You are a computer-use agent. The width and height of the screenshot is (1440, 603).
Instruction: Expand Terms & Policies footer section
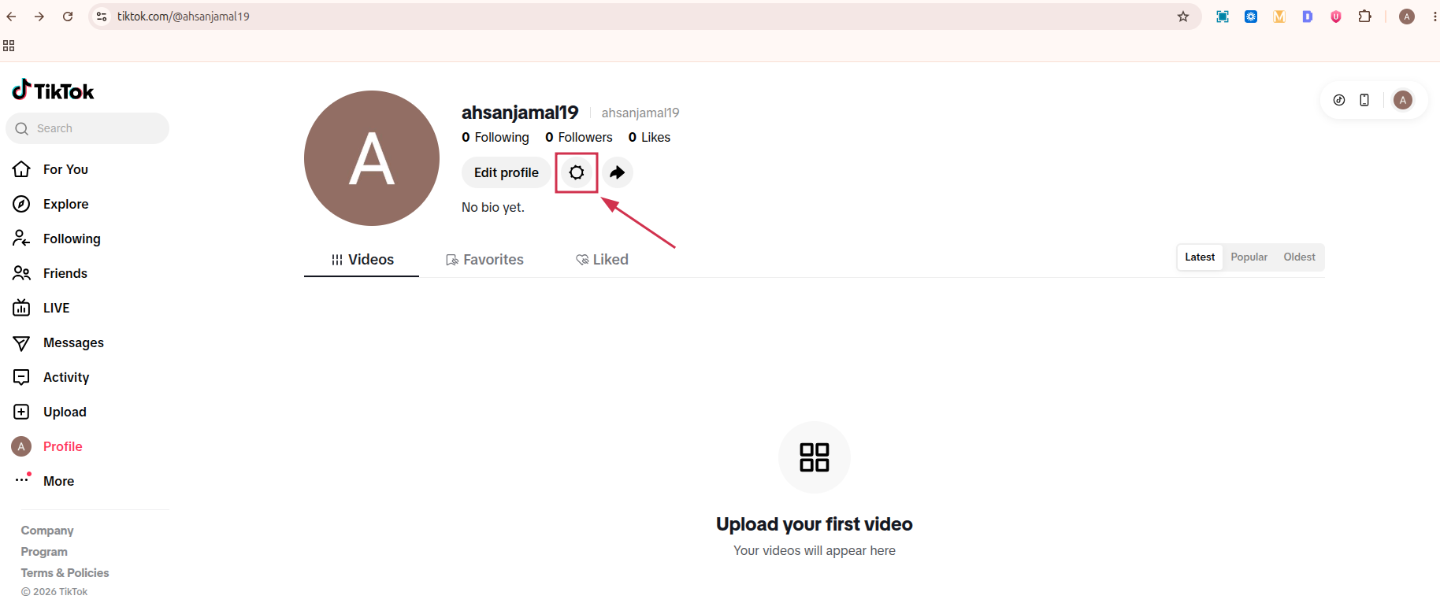click(65, 573)
